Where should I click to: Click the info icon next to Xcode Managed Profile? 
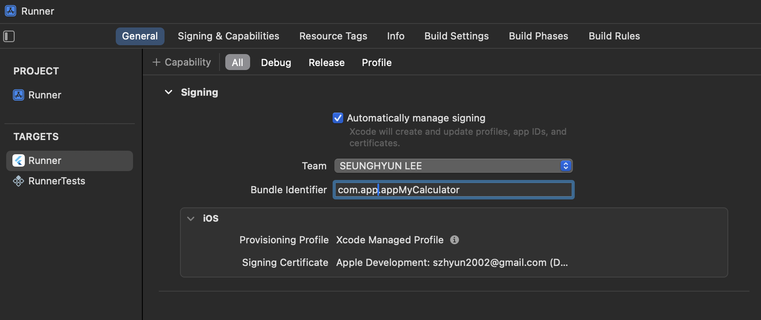tap(455, 240)
